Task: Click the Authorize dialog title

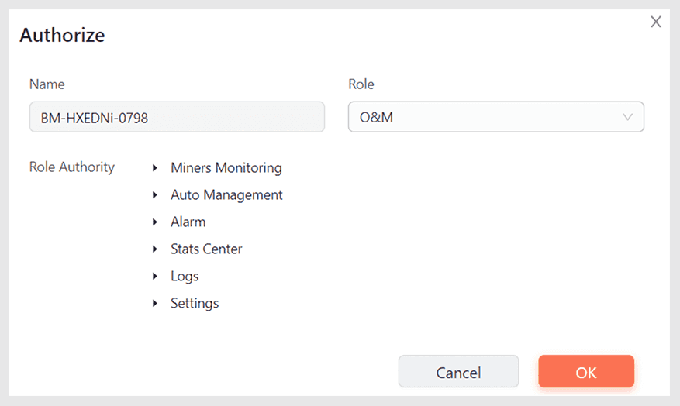Action: pyautogui.click(x=62, y=35)
